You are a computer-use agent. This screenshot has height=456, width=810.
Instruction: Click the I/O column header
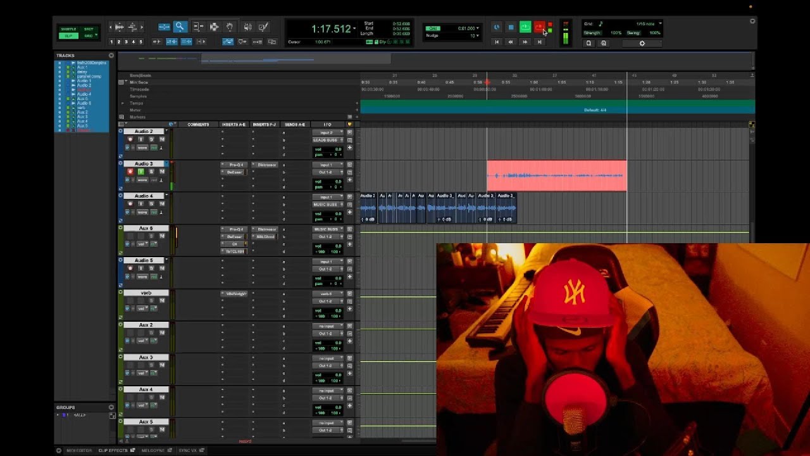click(327, 125)
